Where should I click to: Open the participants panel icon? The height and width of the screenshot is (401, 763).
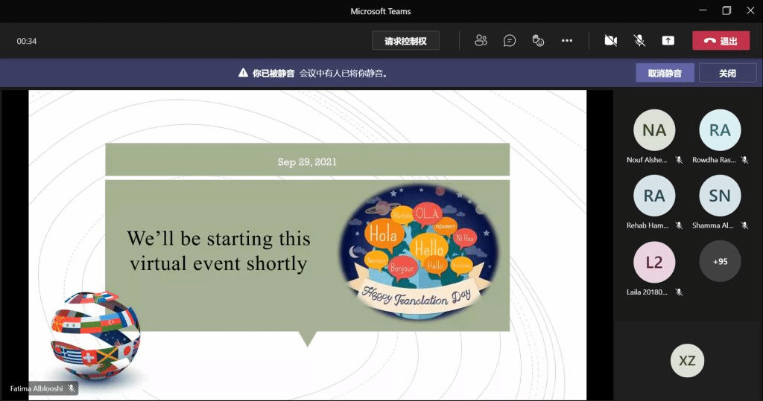(481, 41)
